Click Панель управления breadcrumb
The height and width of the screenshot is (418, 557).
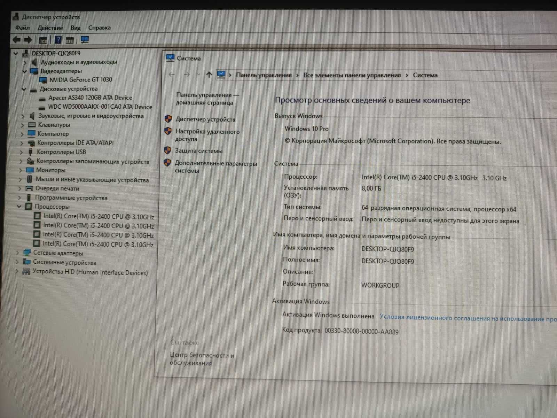coord(264,75)
